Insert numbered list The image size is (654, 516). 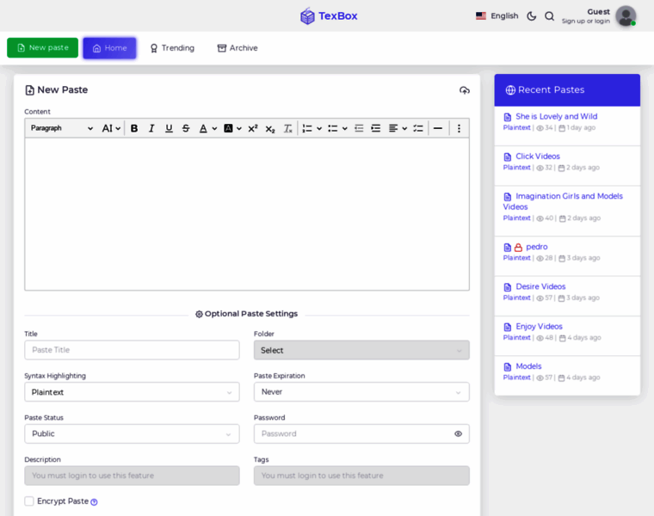307,128
